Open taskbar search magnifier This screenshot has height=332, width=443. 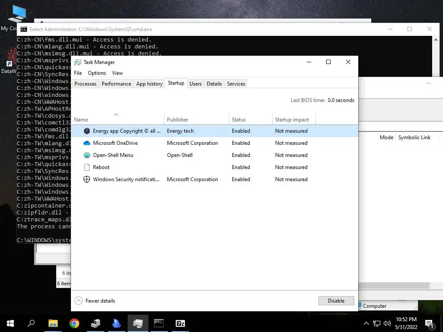[x=31, y=323]
